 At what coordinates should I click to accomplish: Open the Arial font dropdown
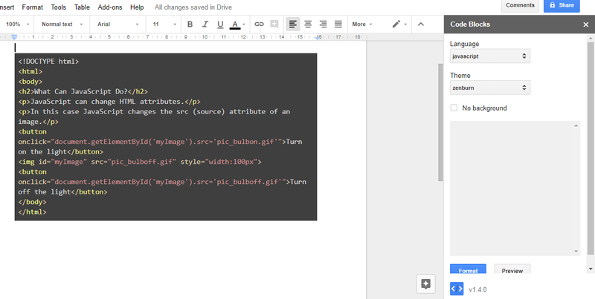point(118,24)
